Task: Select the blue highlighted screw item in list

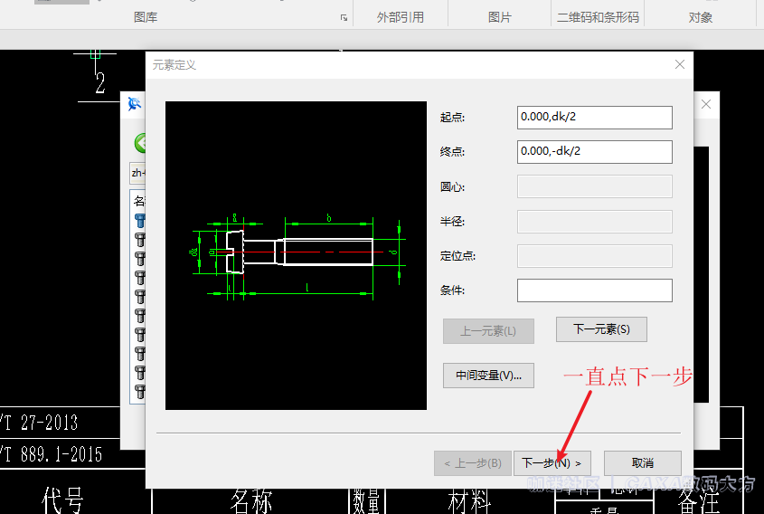Action: [140, 220]
